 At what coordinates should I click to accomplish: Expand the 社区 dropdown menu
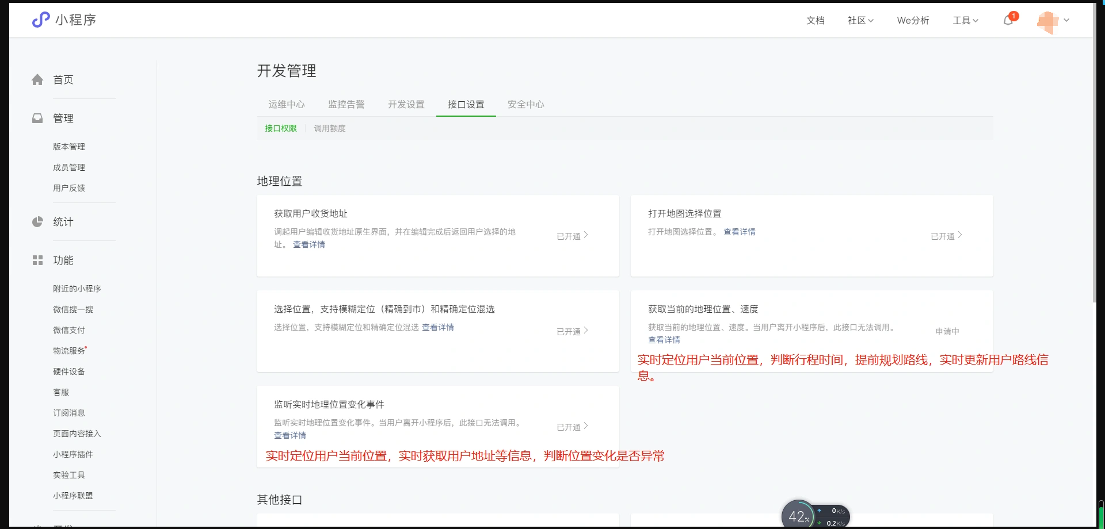pyautogui.click(x=860, y=20)
